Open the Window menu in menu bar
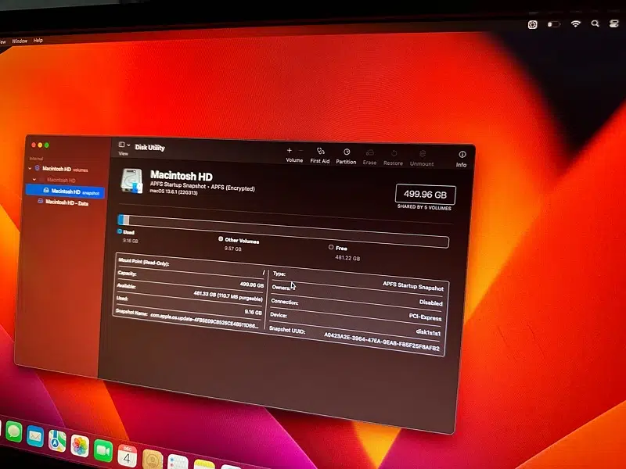The image size is (626, 469). point(20,41)
